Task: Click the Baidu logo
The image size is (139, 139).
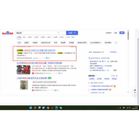Action: click(8, 33)
